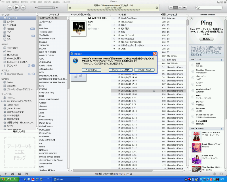
Task: Hide the iTunes Sidebar via bottom-right button
Action: [221, 174]
